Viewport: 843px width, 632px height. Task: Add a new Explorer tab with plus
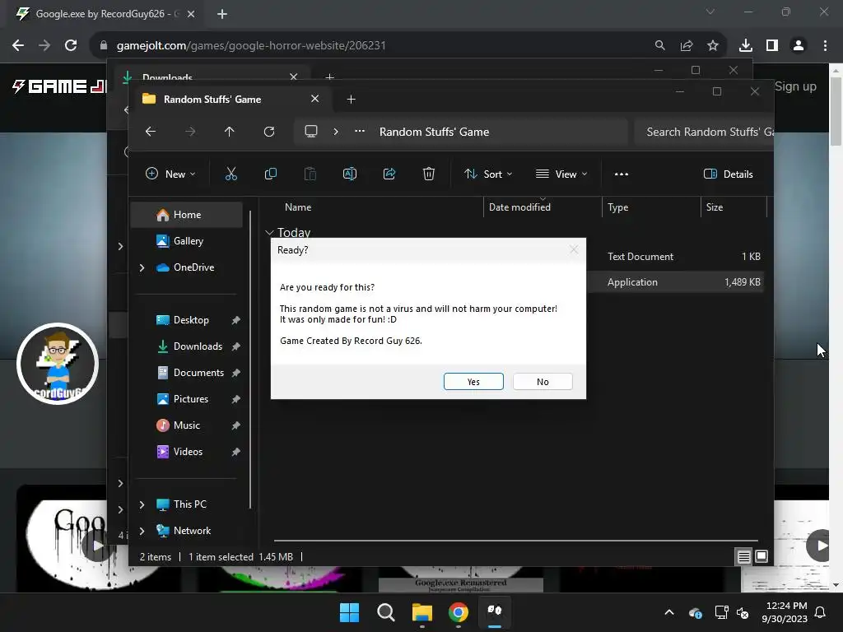pyautogui.click(x=351, y=99)
